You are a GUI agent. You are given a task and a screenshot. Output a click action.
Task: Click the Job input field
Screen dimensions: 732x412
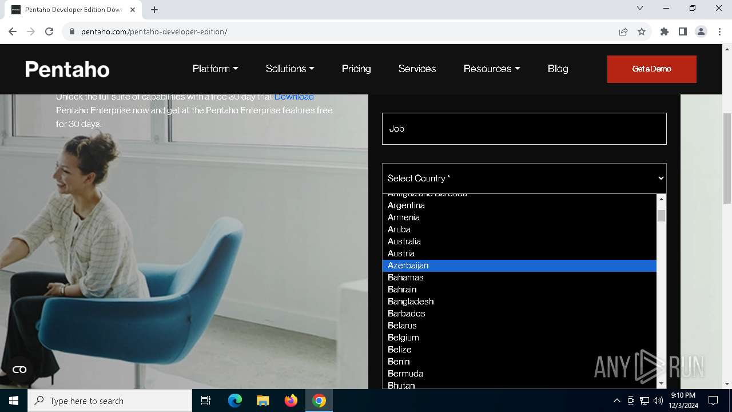[x=524, y=129]
